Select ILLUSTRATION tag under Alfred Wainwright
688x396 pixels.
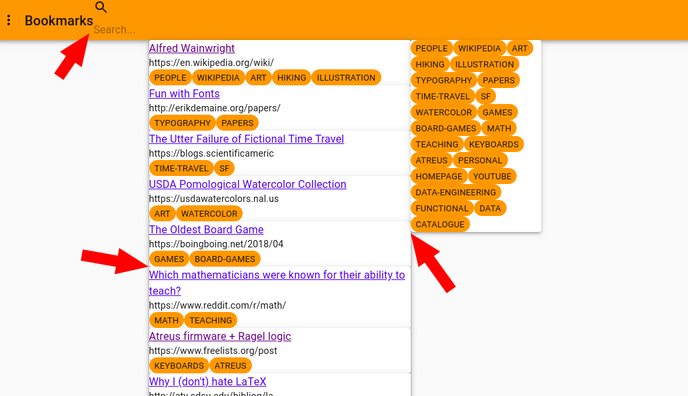click(x=346, y=77)
